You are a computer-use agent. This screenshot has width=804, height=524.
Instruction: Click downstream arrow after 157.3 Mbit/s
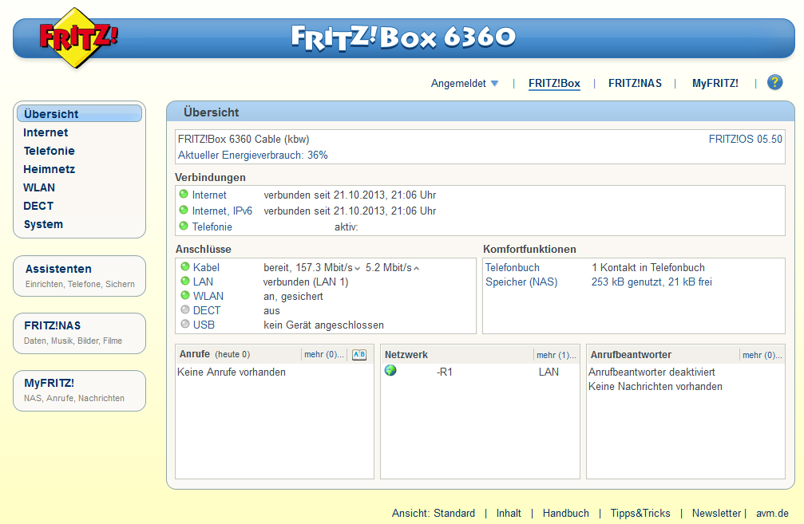tap(358, 269)
